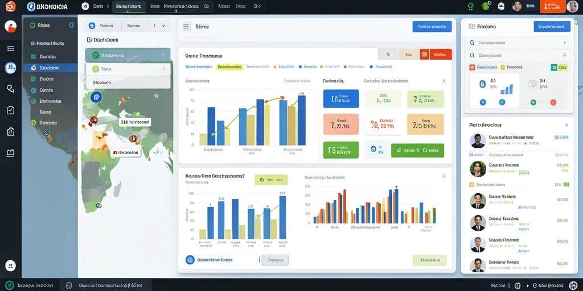
Task: Click the clock-like icon in the bottom status bar
Action: point(69,285)
